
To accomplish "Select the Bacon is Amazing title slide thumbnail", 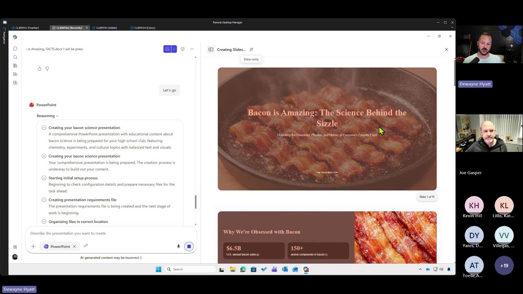I will click(x=327, y=129).
